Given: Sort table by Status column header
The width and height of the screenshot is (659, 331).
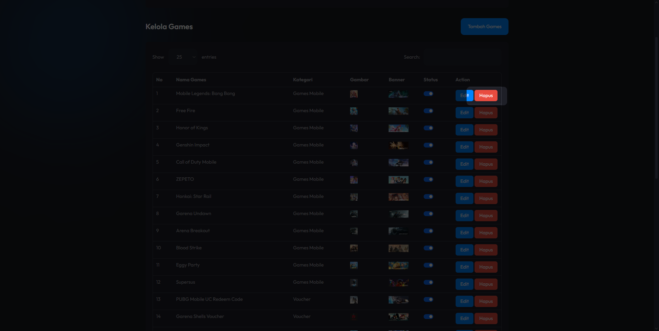Looking at the screenshot, I should pos(431,80).
